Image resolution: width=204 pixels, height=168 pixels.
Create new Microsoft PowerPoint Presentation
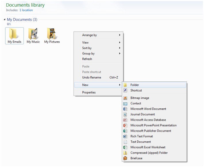coord(153,125)
